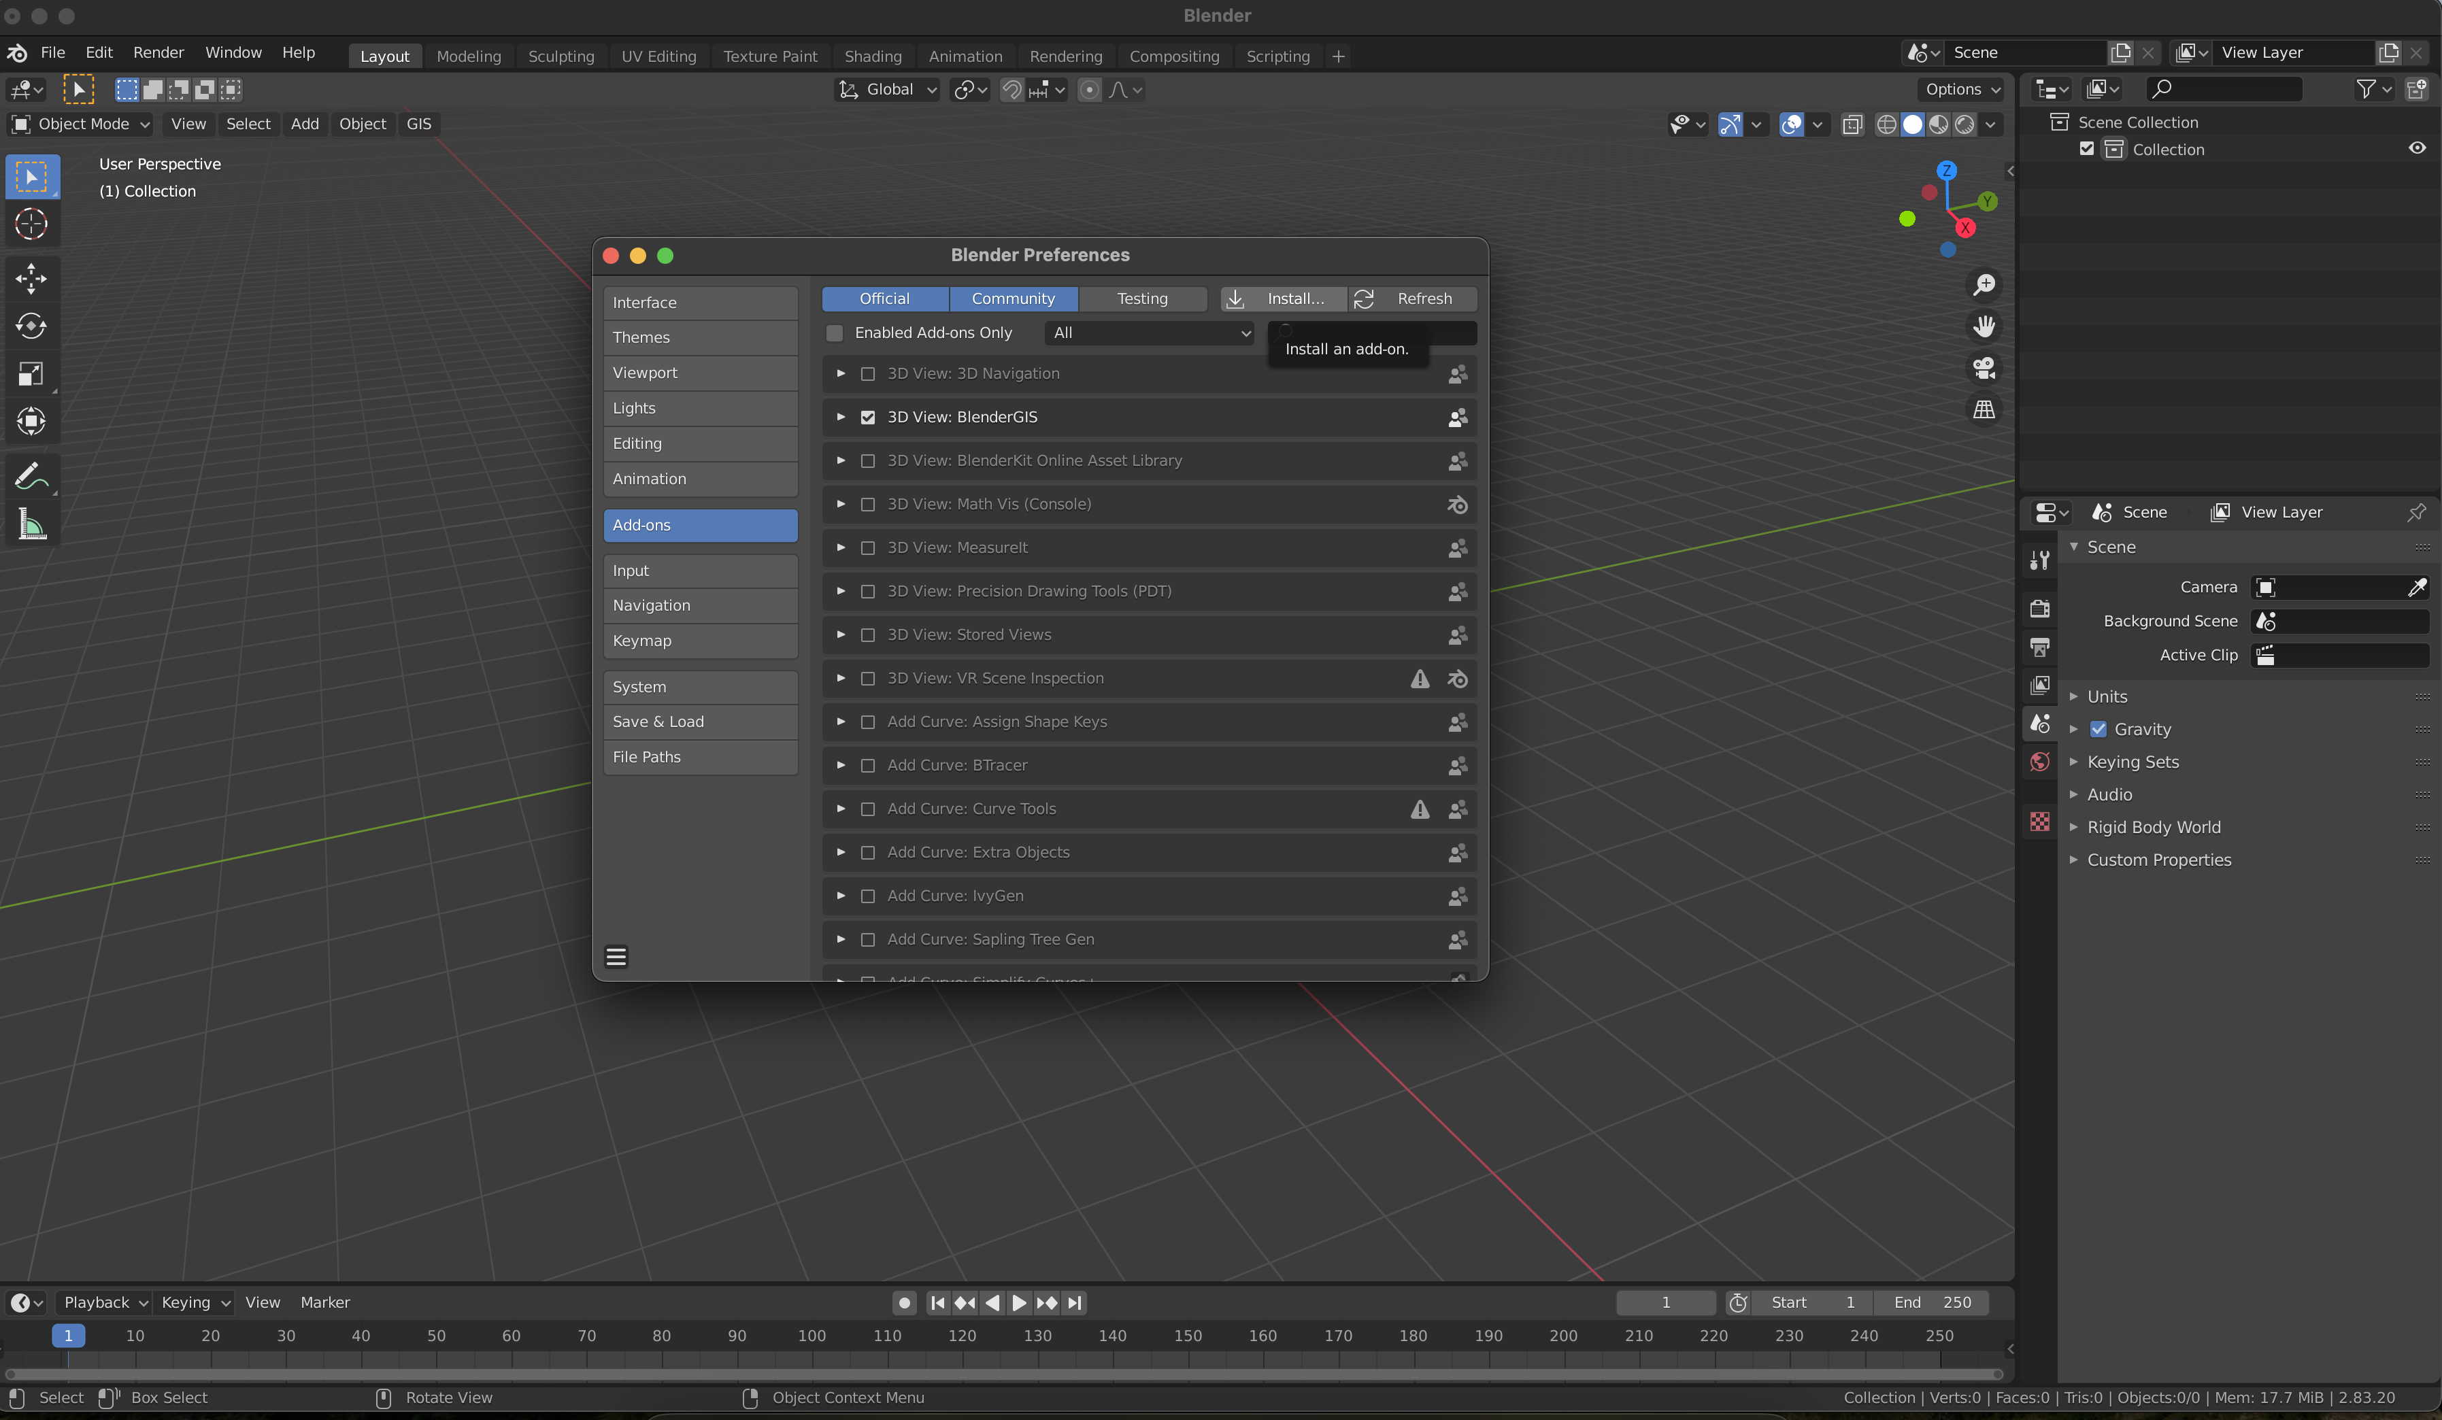Switch perspective/orthographic grid icon

(x=1984, y=409)
